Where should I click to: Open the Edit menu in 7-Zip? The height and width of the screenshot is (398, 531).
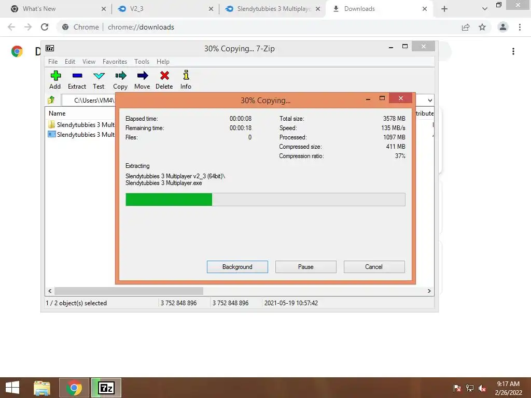pos(70,62)
